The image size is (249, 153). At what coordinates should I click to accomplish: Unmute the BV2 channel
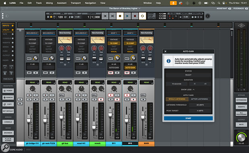[133, 99]
